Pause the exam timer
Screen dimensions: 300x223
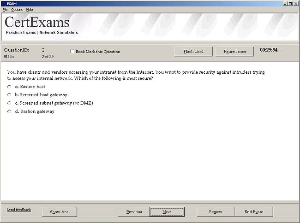click(x=235, y=51)
